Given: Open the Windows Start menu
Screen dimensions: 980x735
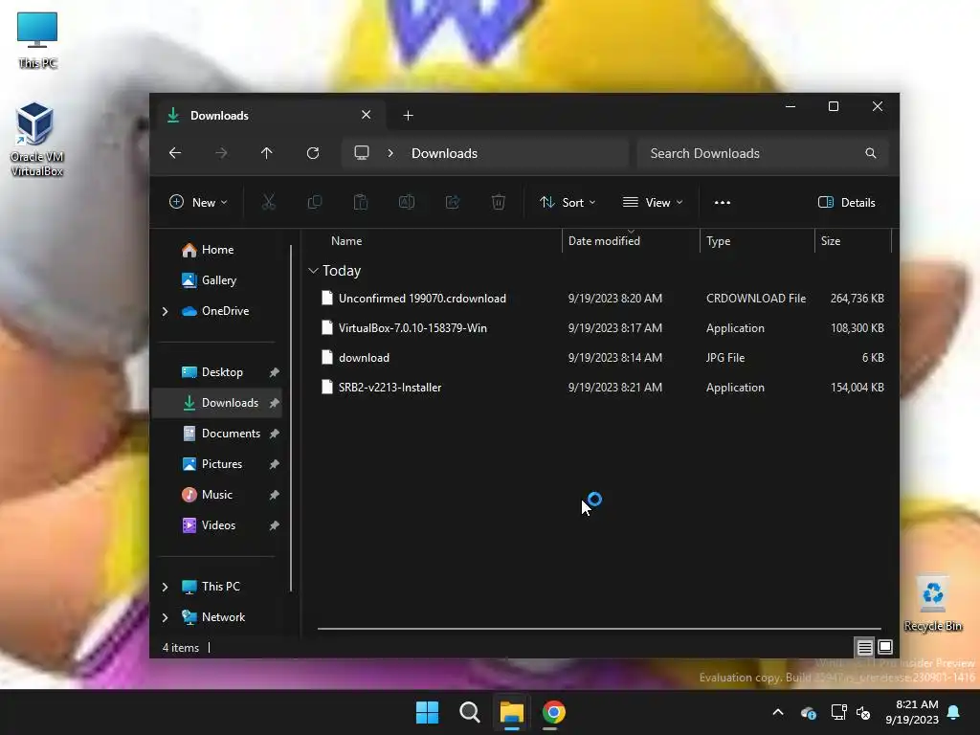Looking at the screenshot, I should point(428,712).
